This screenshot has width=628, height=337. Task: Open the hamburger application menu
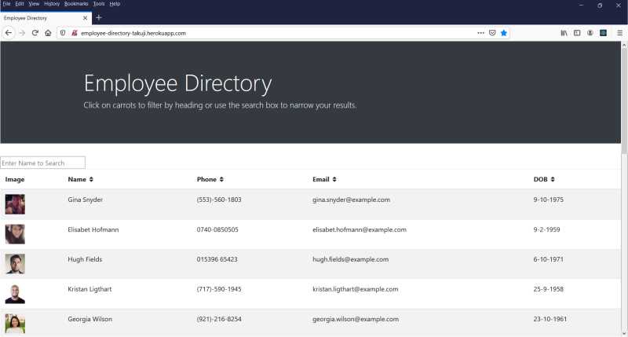point(619,33)
